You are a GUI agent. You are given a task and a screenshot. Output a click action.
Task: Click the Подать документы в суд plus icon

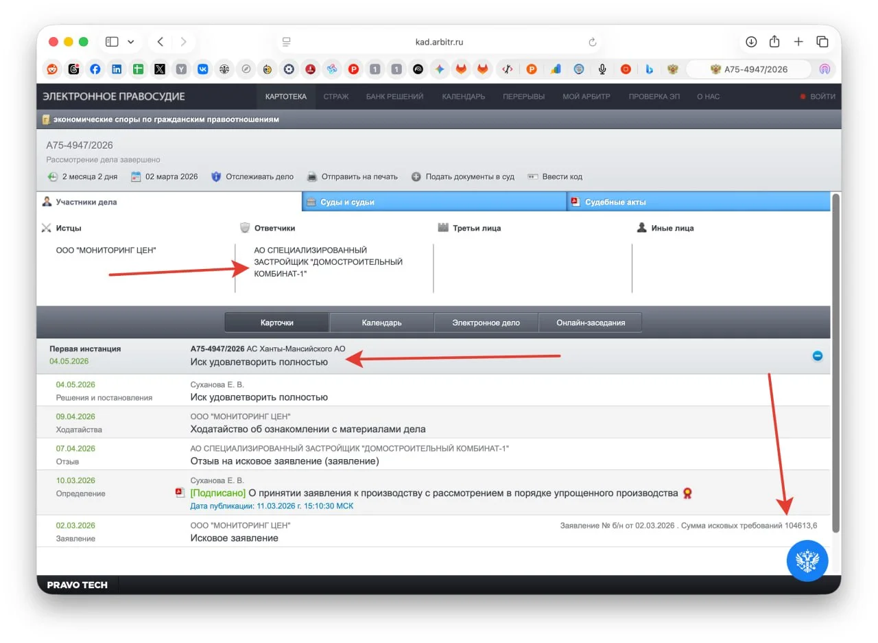416,176
